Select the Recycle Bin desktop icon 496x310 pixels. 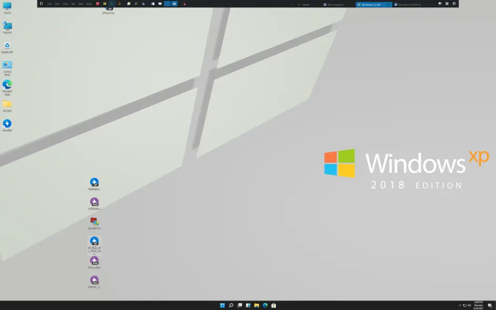point(7,47)
